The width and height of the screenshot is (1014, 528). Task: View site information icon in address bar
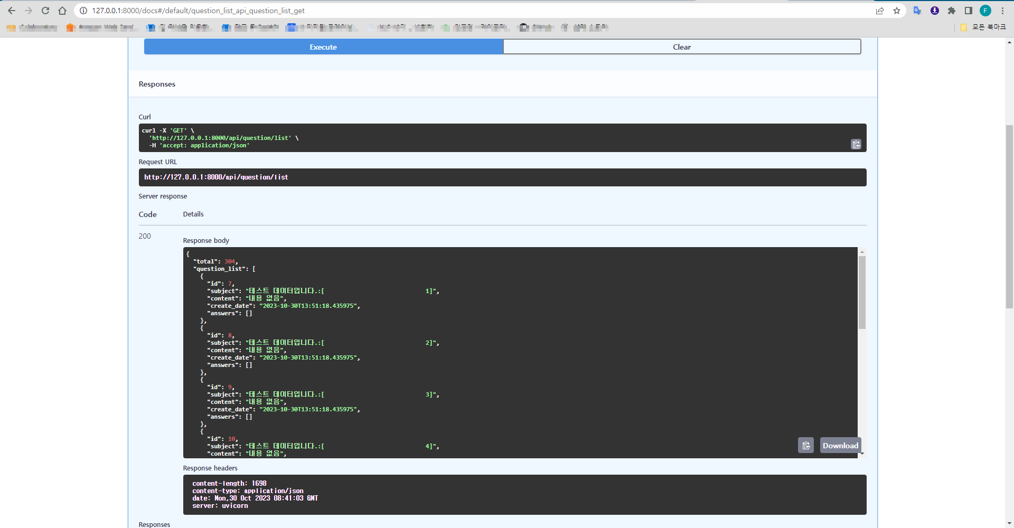pyautogui.click(x=83, y=11)
